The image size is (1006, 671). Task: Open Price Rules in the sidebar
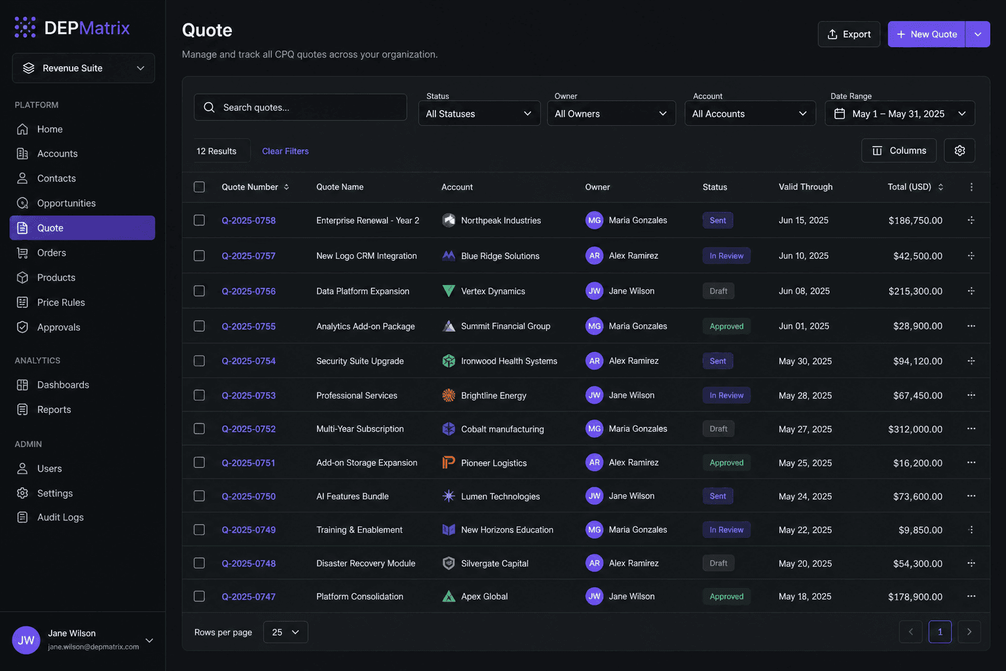pyautogui.click(x=83, y=302)
